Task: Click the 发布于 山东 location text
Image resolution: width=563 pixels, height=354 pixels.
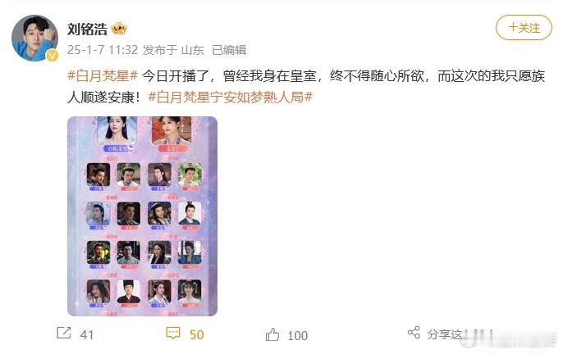Action: pyautogui.click(x=173, y=50)
